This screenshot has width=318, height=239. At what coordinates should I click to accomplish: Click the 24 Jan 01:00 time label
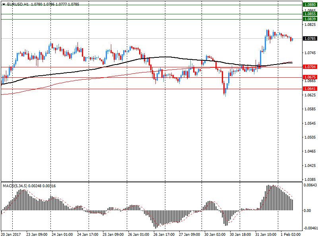[62, 235]
